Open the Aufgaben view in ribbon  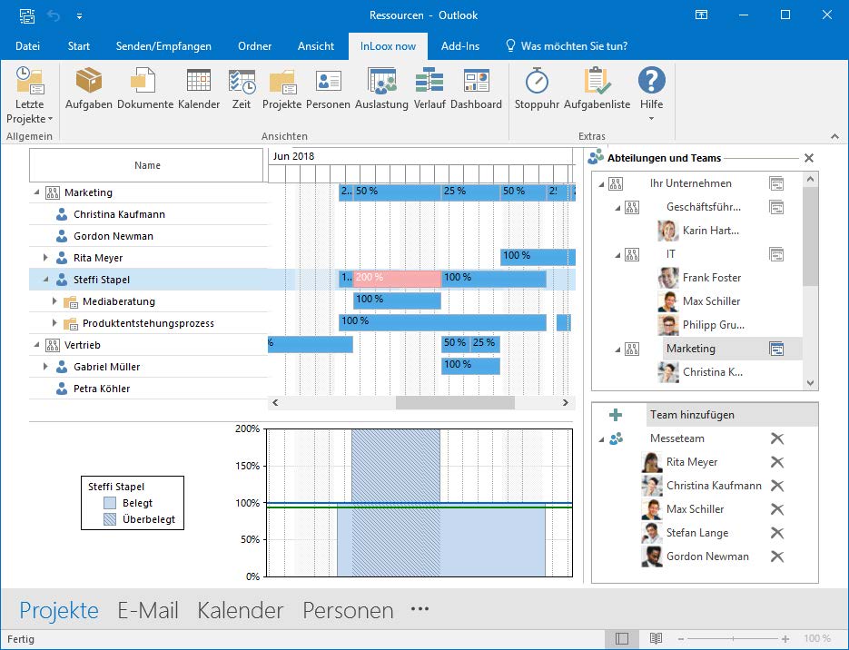[x=88, y=90]
